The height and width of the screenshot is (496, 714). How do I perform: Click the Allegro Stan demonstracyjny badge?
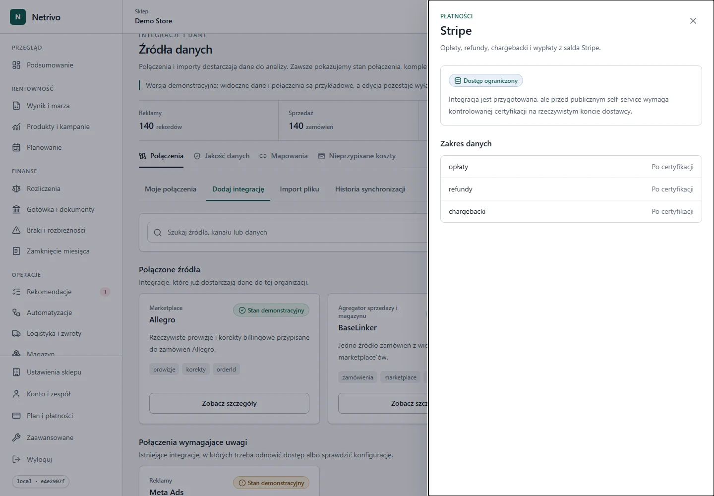pyautogui.click(x=271, y=310)
